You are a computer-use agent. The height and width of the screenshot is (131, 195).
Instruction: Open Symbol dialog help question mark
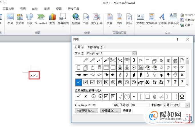tap(178, 39)
